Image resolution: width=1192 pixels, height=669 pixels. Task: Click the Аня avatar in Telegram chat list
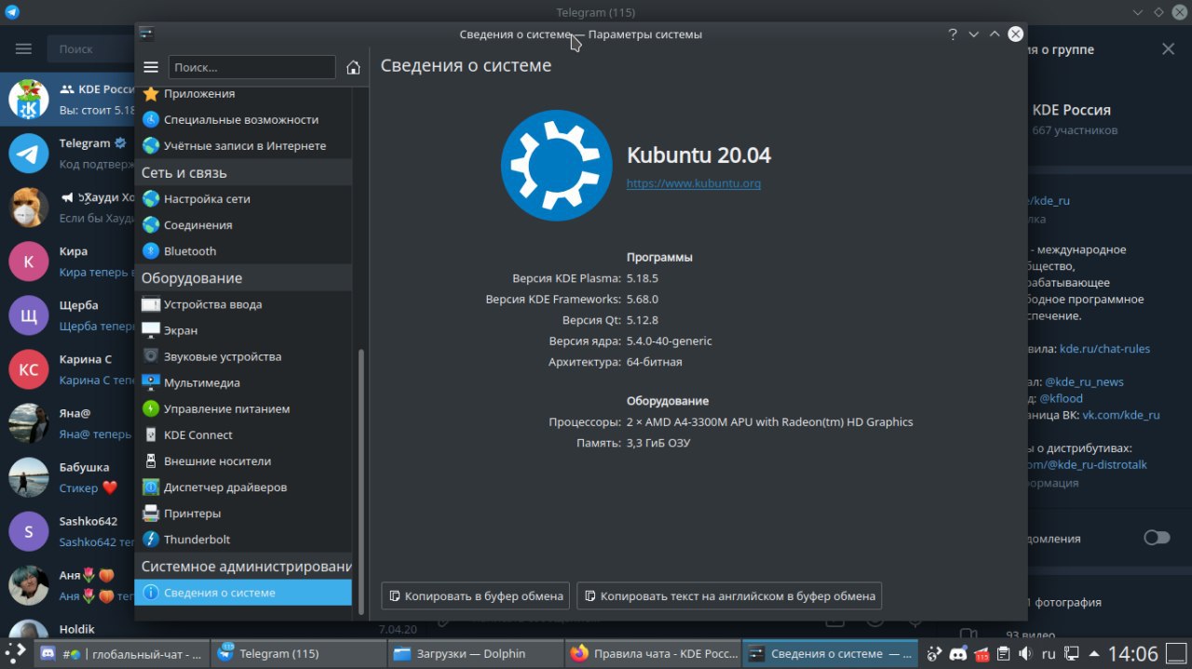[29, 585]
